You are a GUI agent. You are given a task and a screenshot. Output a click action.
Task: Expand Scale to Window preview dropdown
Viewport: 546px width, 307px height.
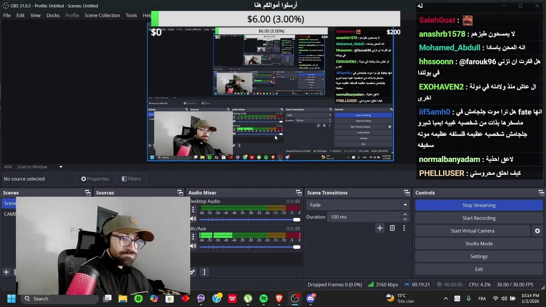pos(61,167)
